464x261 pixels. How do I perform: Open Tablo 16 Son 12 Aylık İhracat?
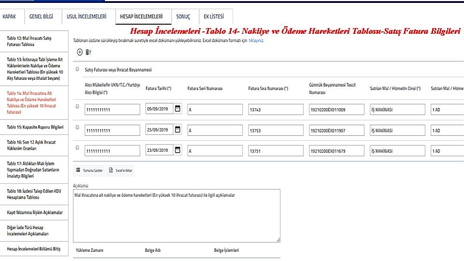pyautogui.click(x=34, y=145)
